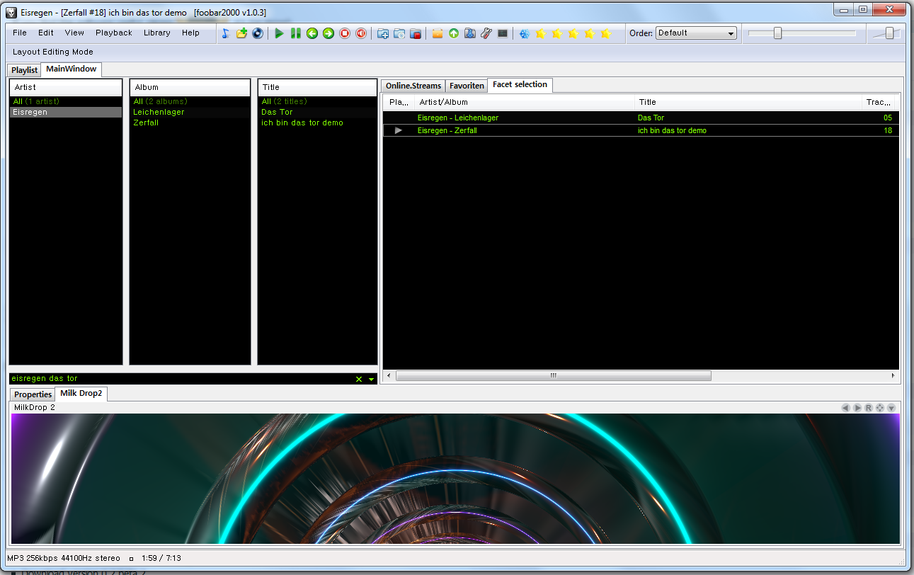Click the second yellow rating star
This screenshot has height=575, width=914.
click(557, 33)
